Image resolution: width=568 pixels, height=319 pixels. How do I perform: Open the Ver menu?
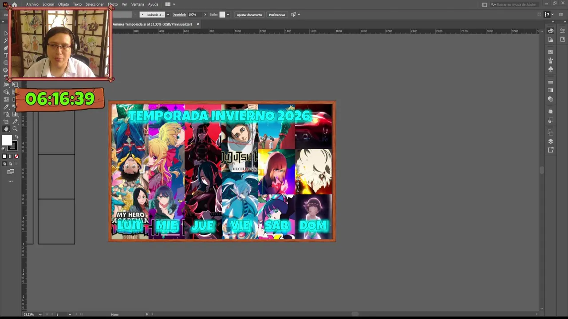[124, 4]
